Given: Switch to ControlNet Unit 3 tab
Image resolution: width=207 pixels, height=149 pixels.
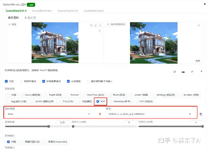Looking at the screenshot, I should [94, 11].
